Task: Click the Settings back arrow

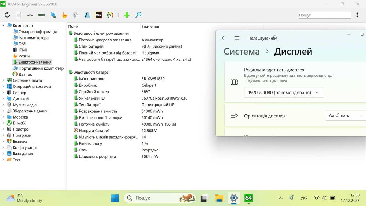Action: coord(224,38)
